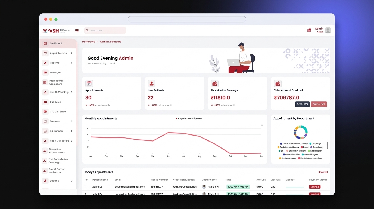Screen dimensions: 374x209
Task: Select GFC Call Backs menu item
Action: click(x=58, y=112)
